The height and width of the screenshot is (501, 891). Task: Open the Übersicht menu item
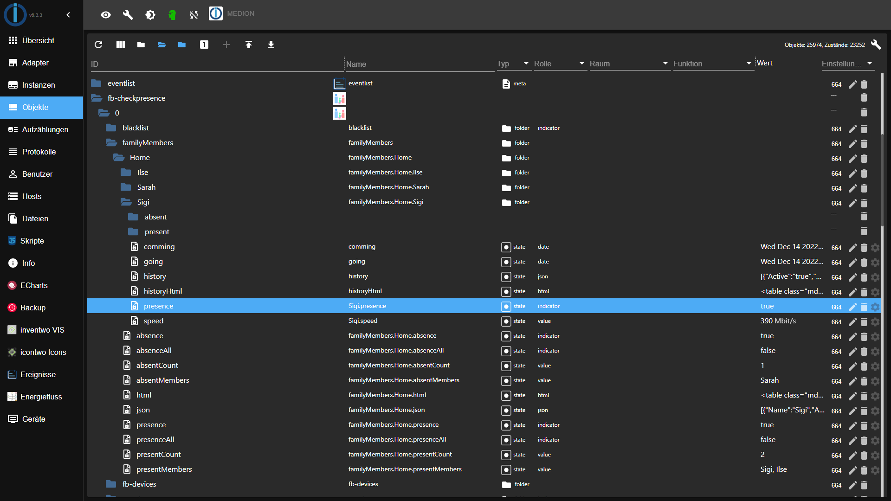[x=42, y=40]
